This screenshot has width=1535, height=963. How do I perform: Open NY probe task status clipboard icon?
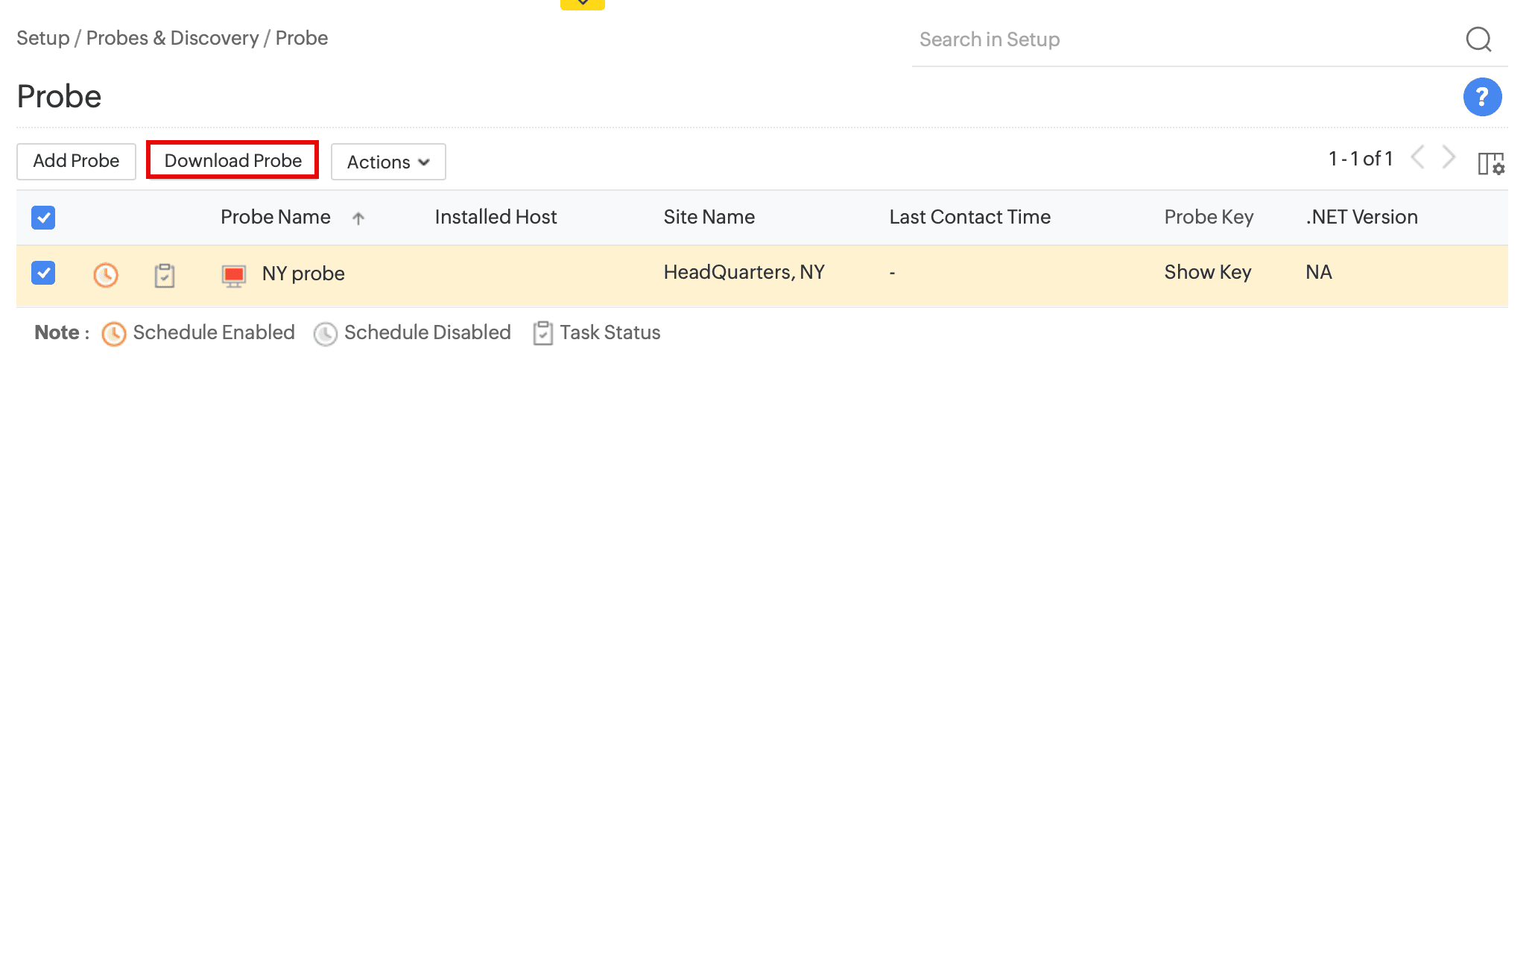point(165,275)
